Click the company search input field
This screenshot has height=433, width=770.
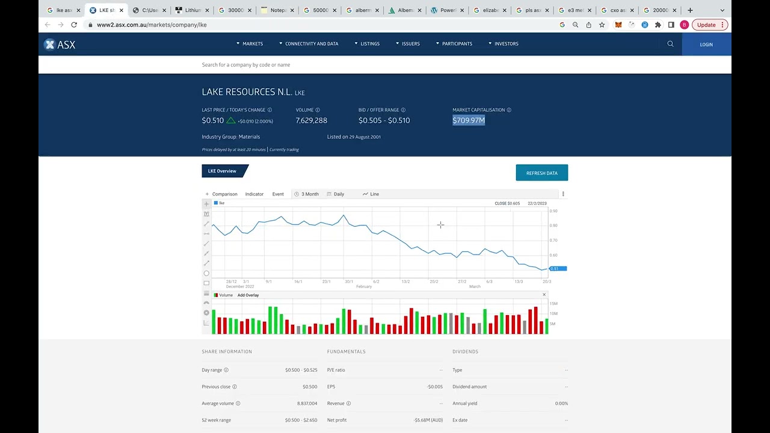[x=385, y=64]
